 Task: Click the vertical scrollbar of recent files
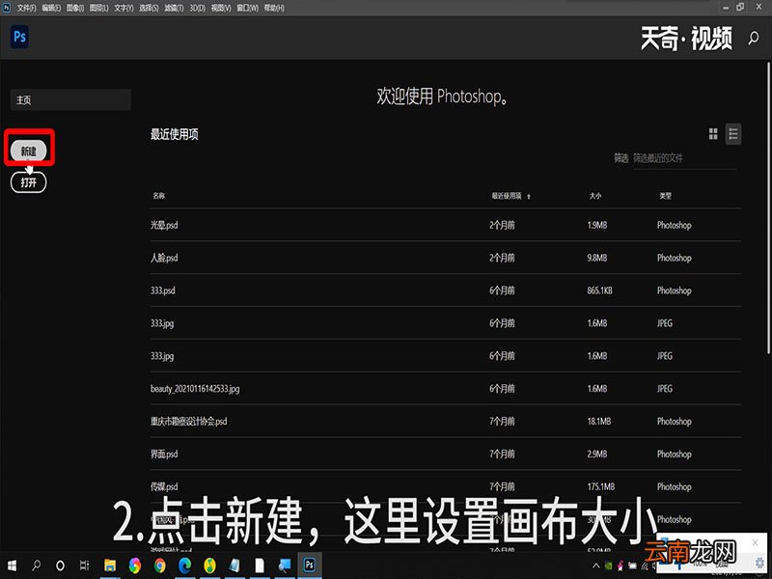(x=768, y=207)
